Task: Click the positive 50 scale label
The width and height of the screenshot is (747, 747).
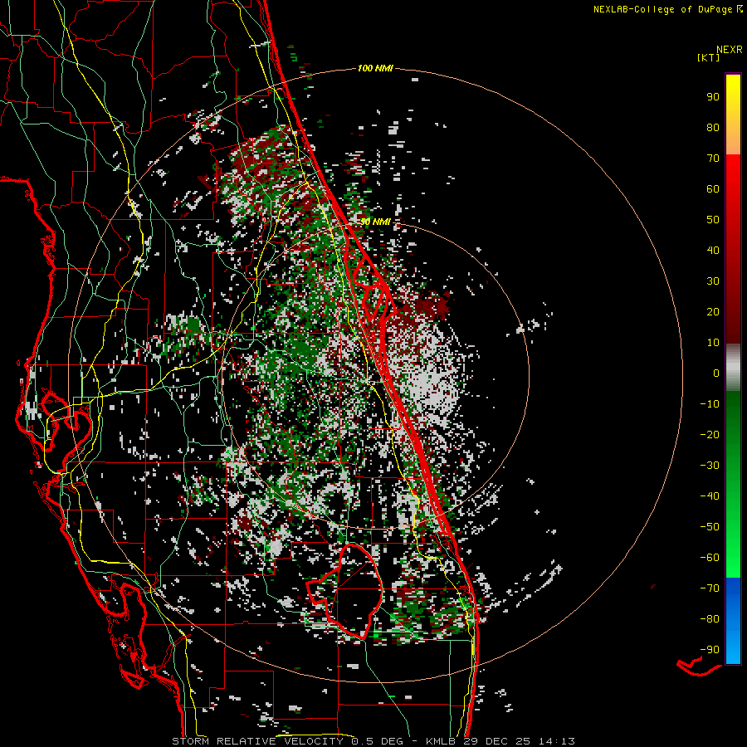Action: tap(713, 219)
